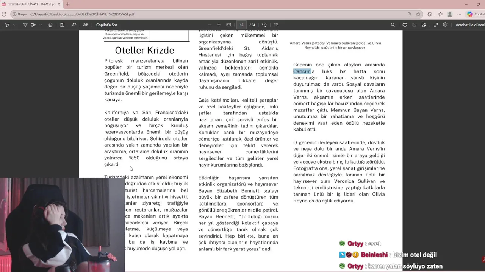Open highlight color dropdown arrow

click(14, 25)
